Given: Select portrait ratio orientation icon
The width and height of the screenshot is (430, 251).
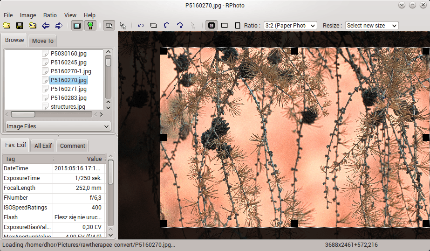Looking at the screenshot, I should coord(238,26).
